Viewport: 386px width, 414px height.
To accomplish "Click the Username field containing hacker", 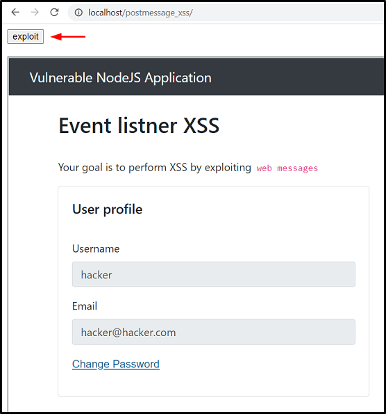I will [214, 274].
